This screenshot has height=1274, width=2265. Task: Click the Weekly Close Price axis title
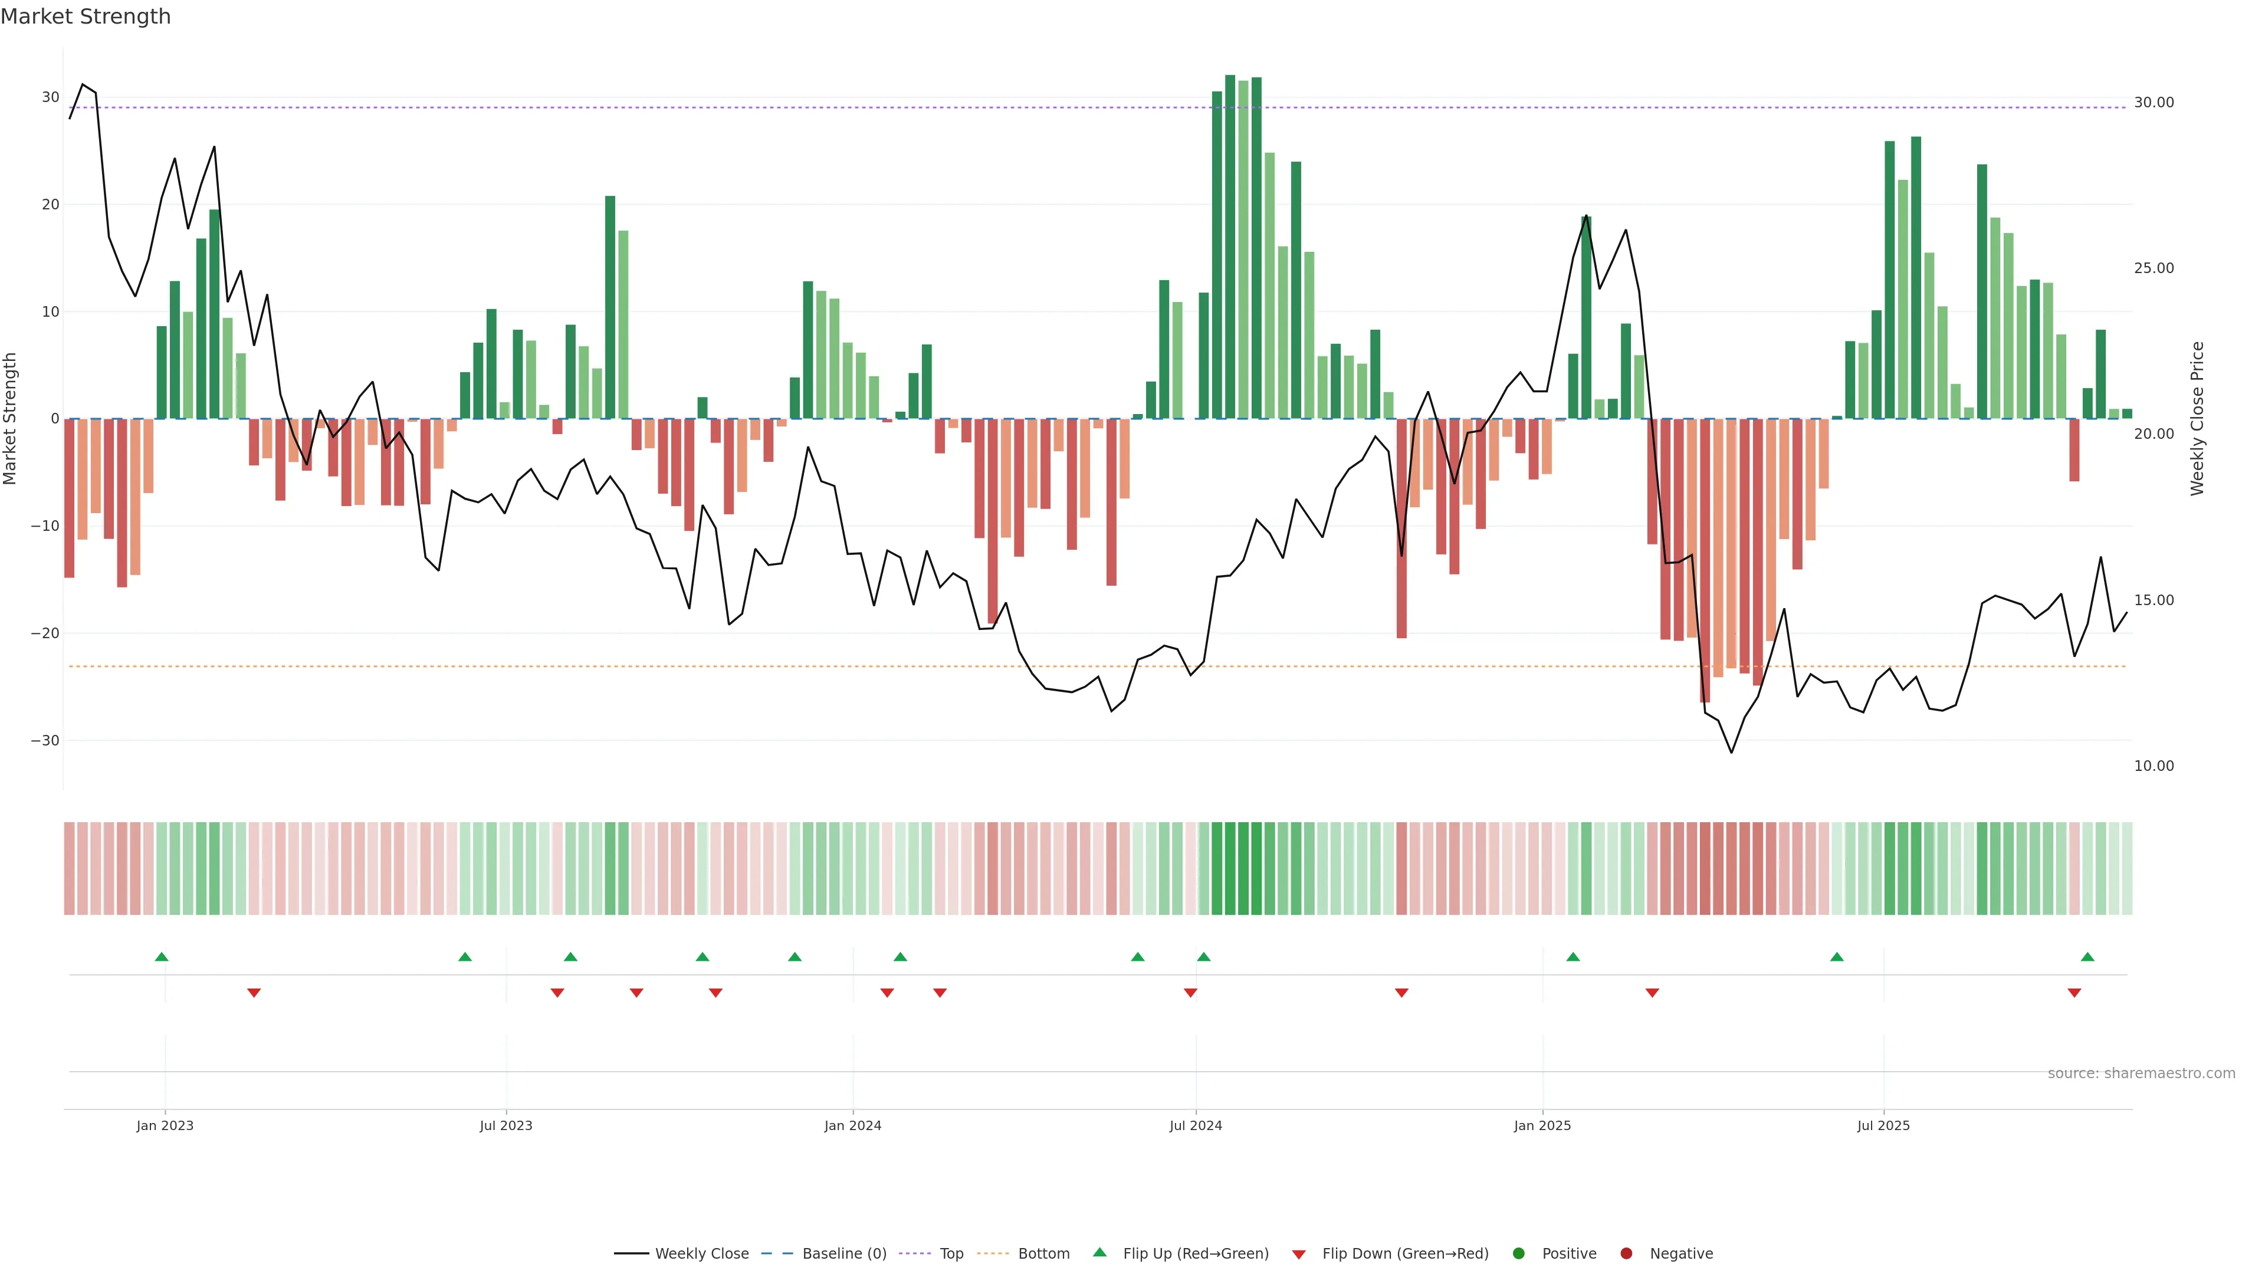click(x=2197, y=419)
